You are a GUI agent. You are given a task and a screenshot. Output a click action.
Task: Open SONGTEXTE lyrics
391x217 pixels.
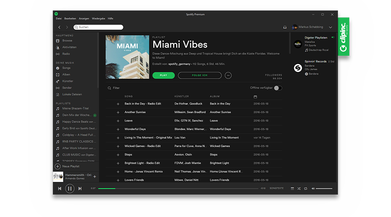[x=276, y=188]
